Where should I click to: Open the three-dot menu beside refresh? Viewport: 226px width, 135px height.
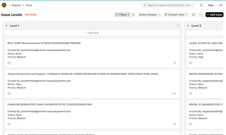pyautogui.click(x=201, y=15)
